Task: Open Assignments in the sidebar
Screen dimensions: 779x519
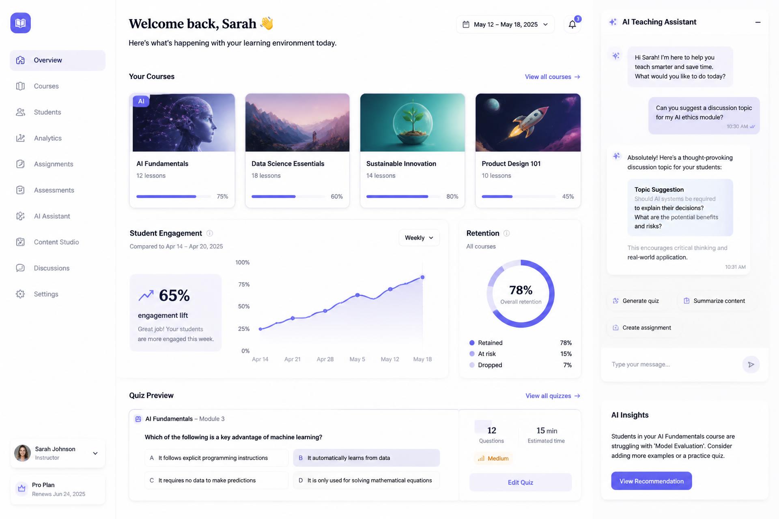Action: click(x=58, y=164)
